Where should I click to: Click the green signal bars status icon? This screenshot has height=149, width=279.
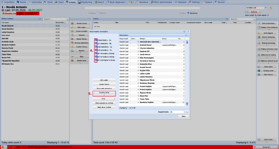13,147
